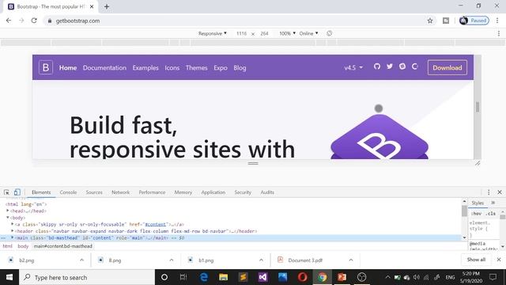This screenshot has width=506, height=285.
Task: Open the Chrome three-dot menu
Action: (x=497, y=21)
